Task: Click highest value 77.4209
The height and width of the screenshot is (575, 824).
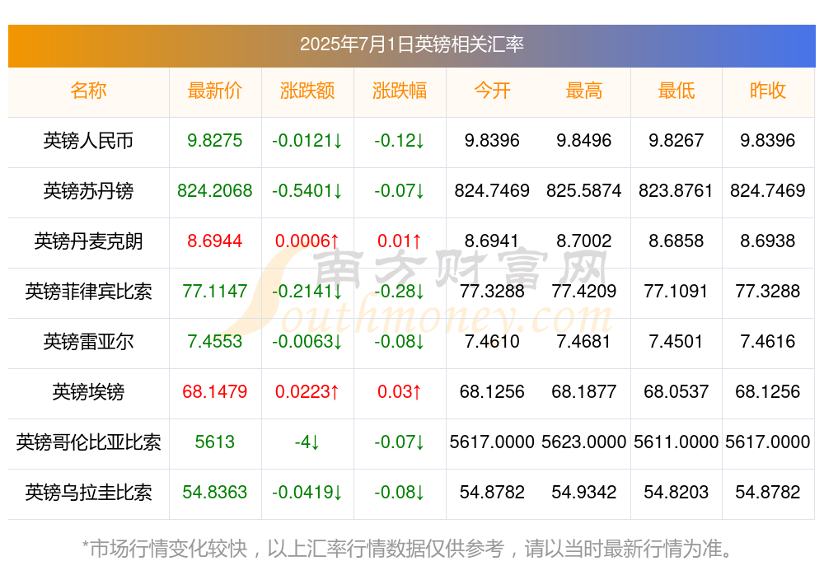Action: (584, 291)
